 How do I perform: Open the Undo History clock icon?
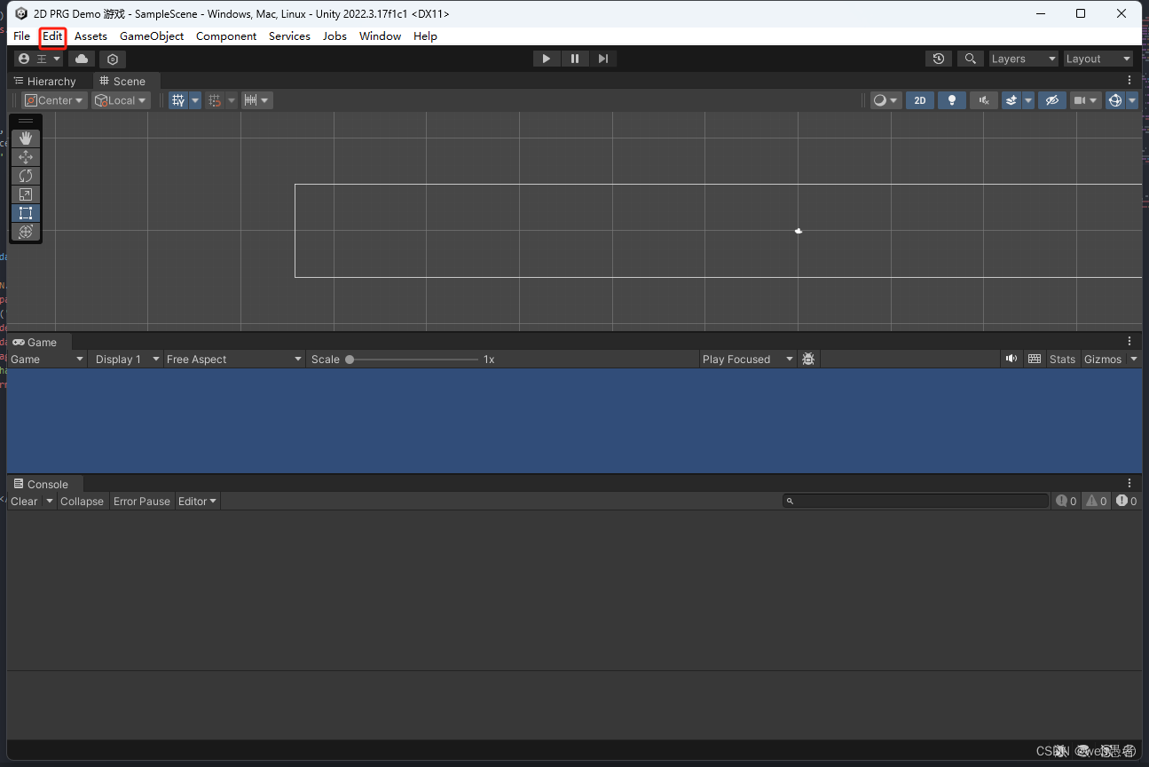939,59
